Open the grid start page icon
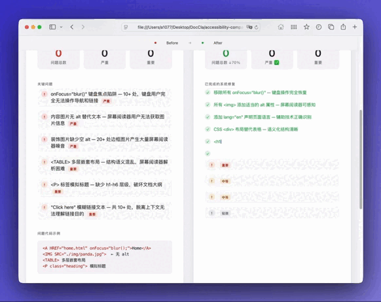Screen dimensions: 381x302 (x=294, y=27)
